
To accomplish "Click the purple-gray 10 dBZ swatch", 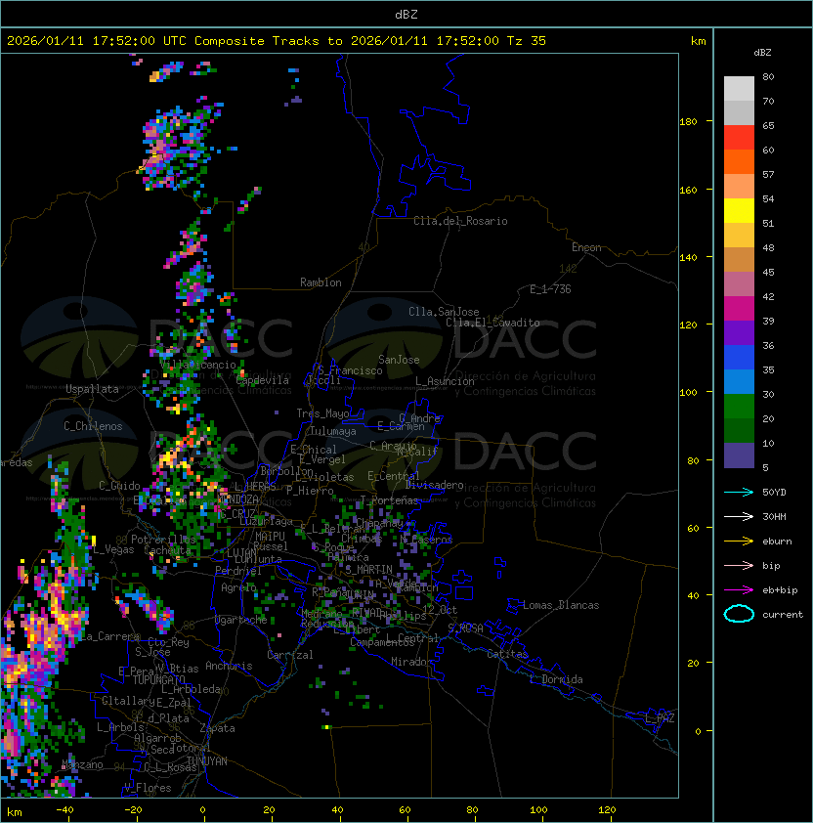I will [739, 455].
